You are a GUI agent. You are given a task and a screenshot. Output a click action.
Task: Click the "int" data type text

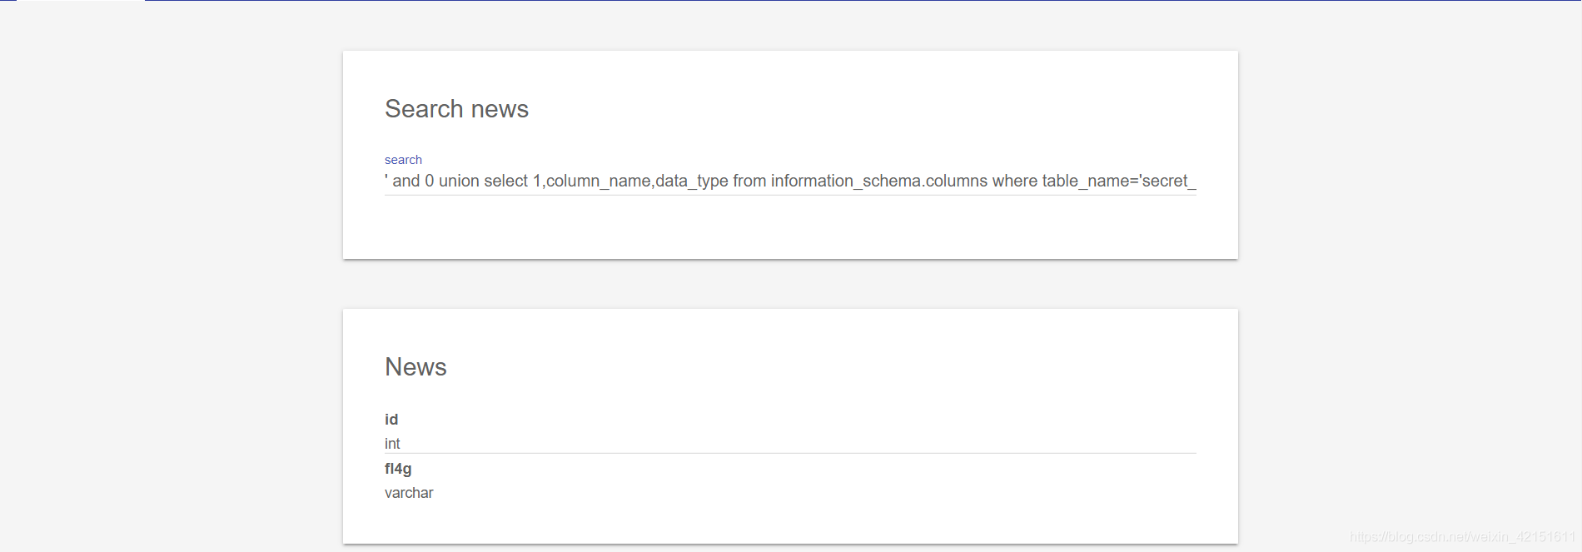pos(392,444)
